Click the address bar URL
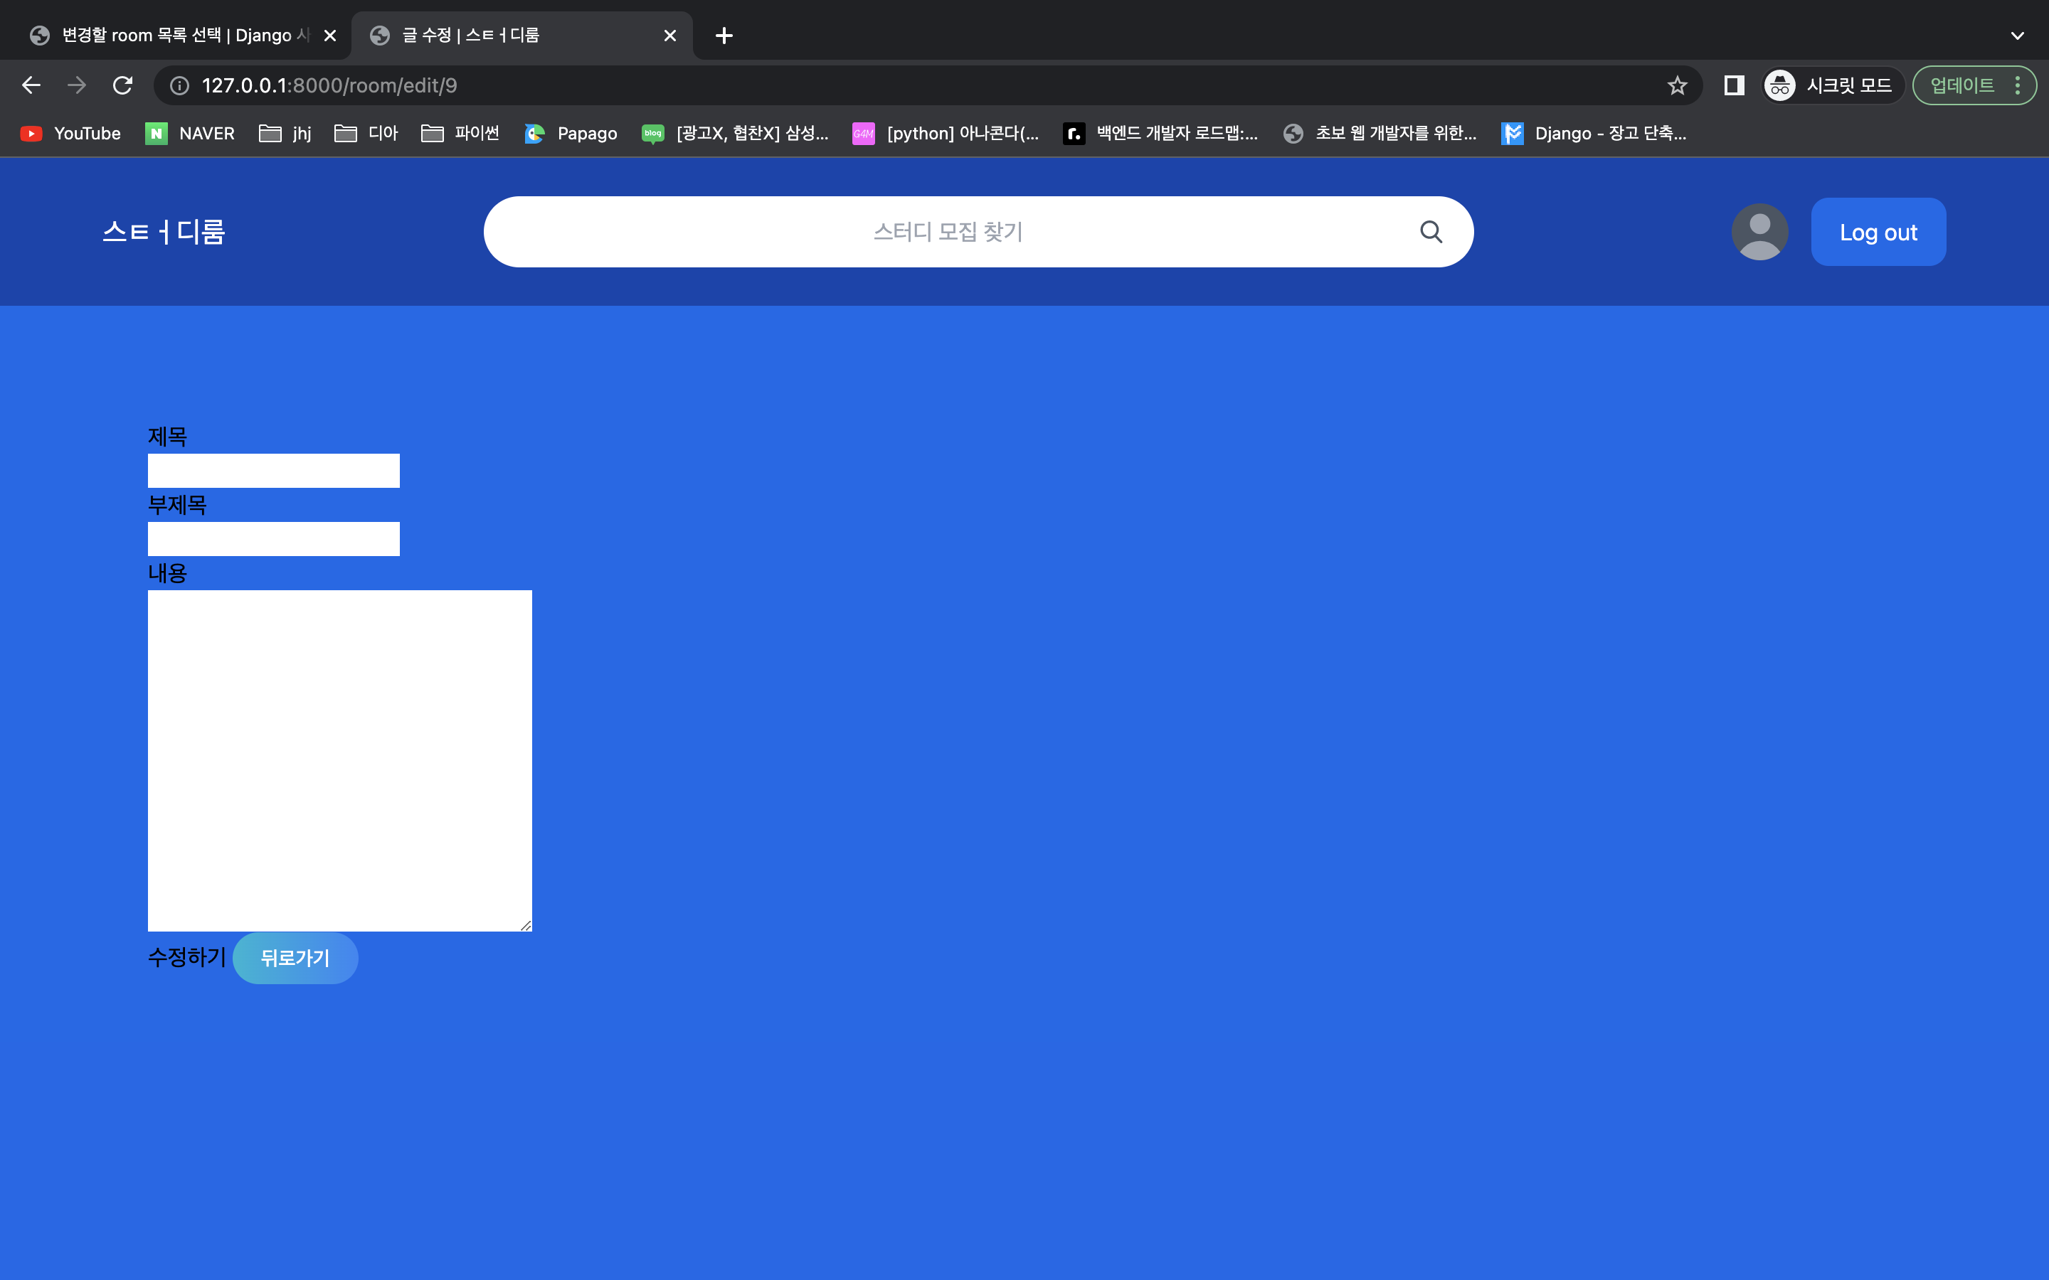Viewport: 2049px width, 1280px height. [329, 85]
